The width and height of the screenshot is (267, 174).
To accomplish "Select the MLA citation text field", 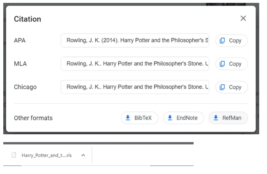I will [135, 64].
